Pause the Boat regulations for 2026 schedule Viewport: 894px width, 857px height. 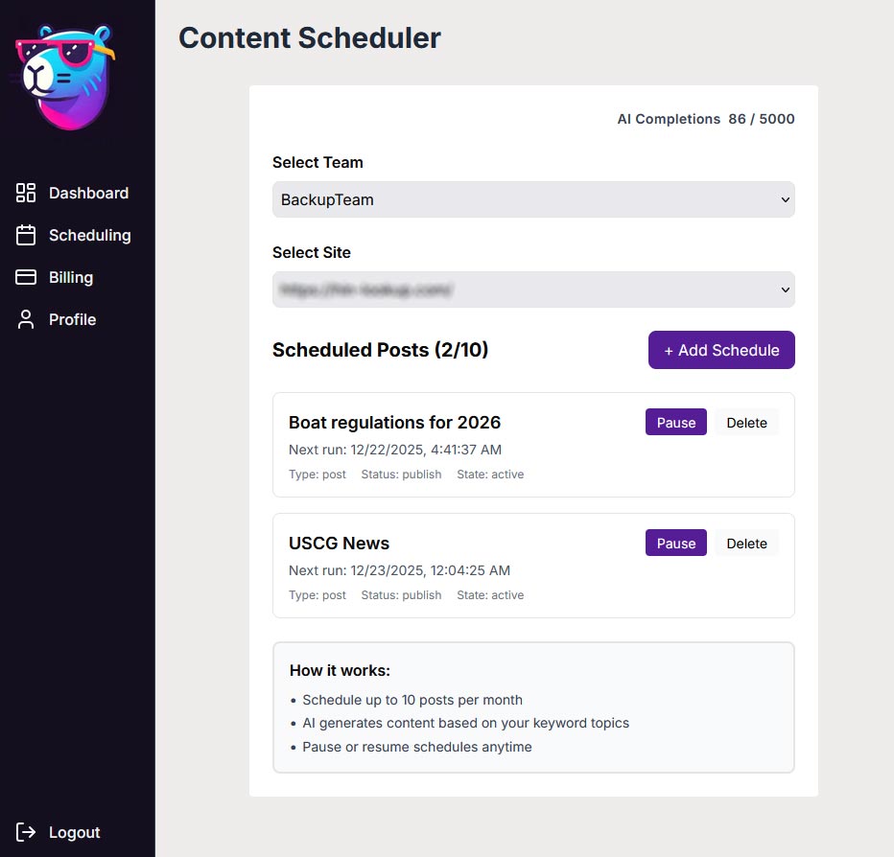[675, 423]
